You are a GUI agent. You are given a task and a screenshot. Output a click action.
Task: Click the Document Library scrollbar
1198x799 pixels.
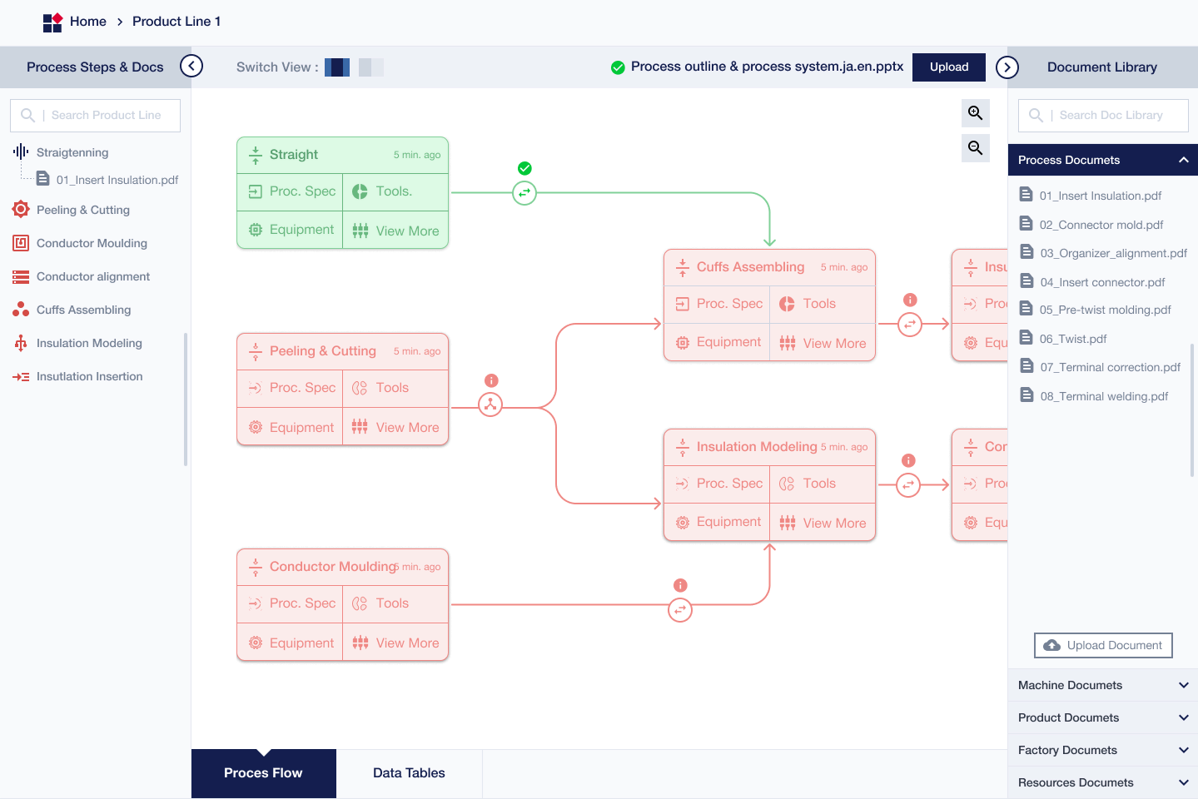click(1193, 409)
